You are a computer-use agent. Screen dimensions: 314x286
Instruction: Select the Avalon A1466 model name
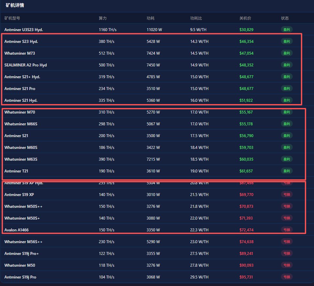click(16, 230)
